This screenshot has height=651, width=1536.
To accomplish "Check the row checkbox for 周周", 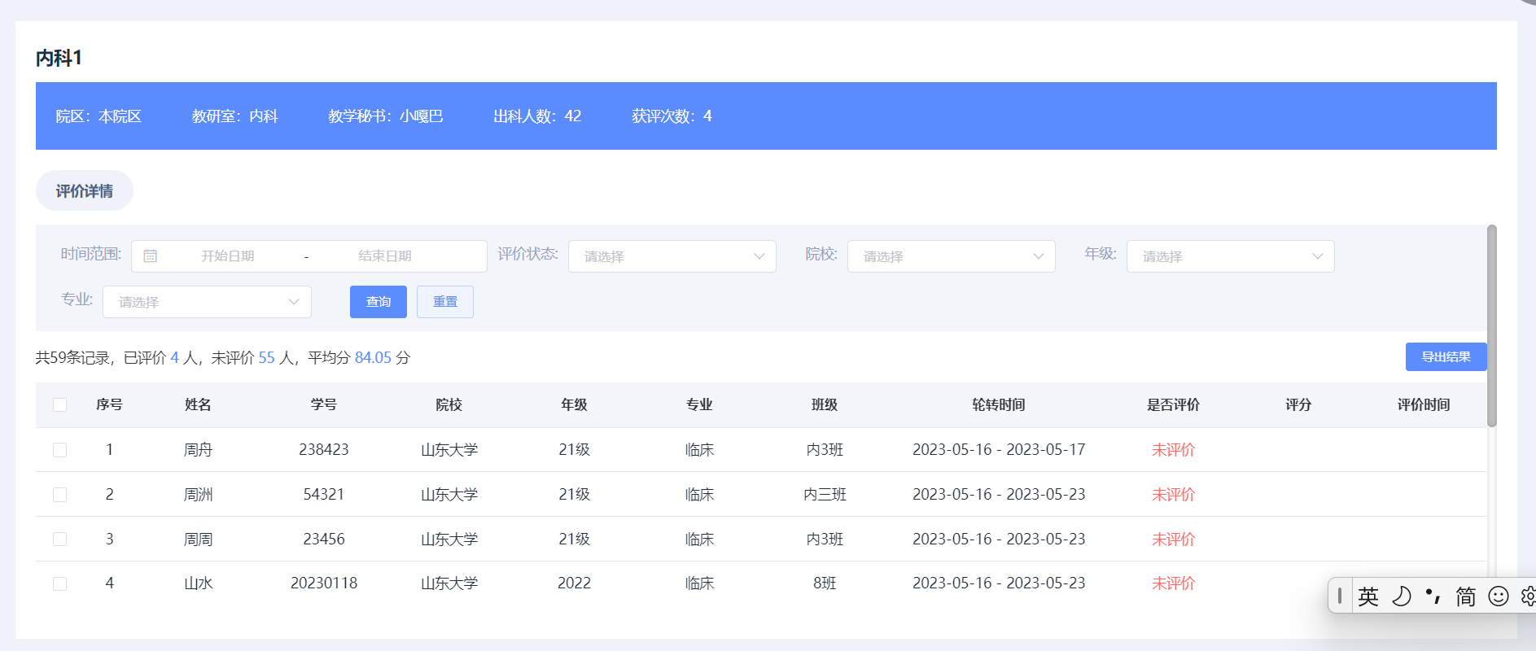I will pyautogui.click(x=59, y=539).
